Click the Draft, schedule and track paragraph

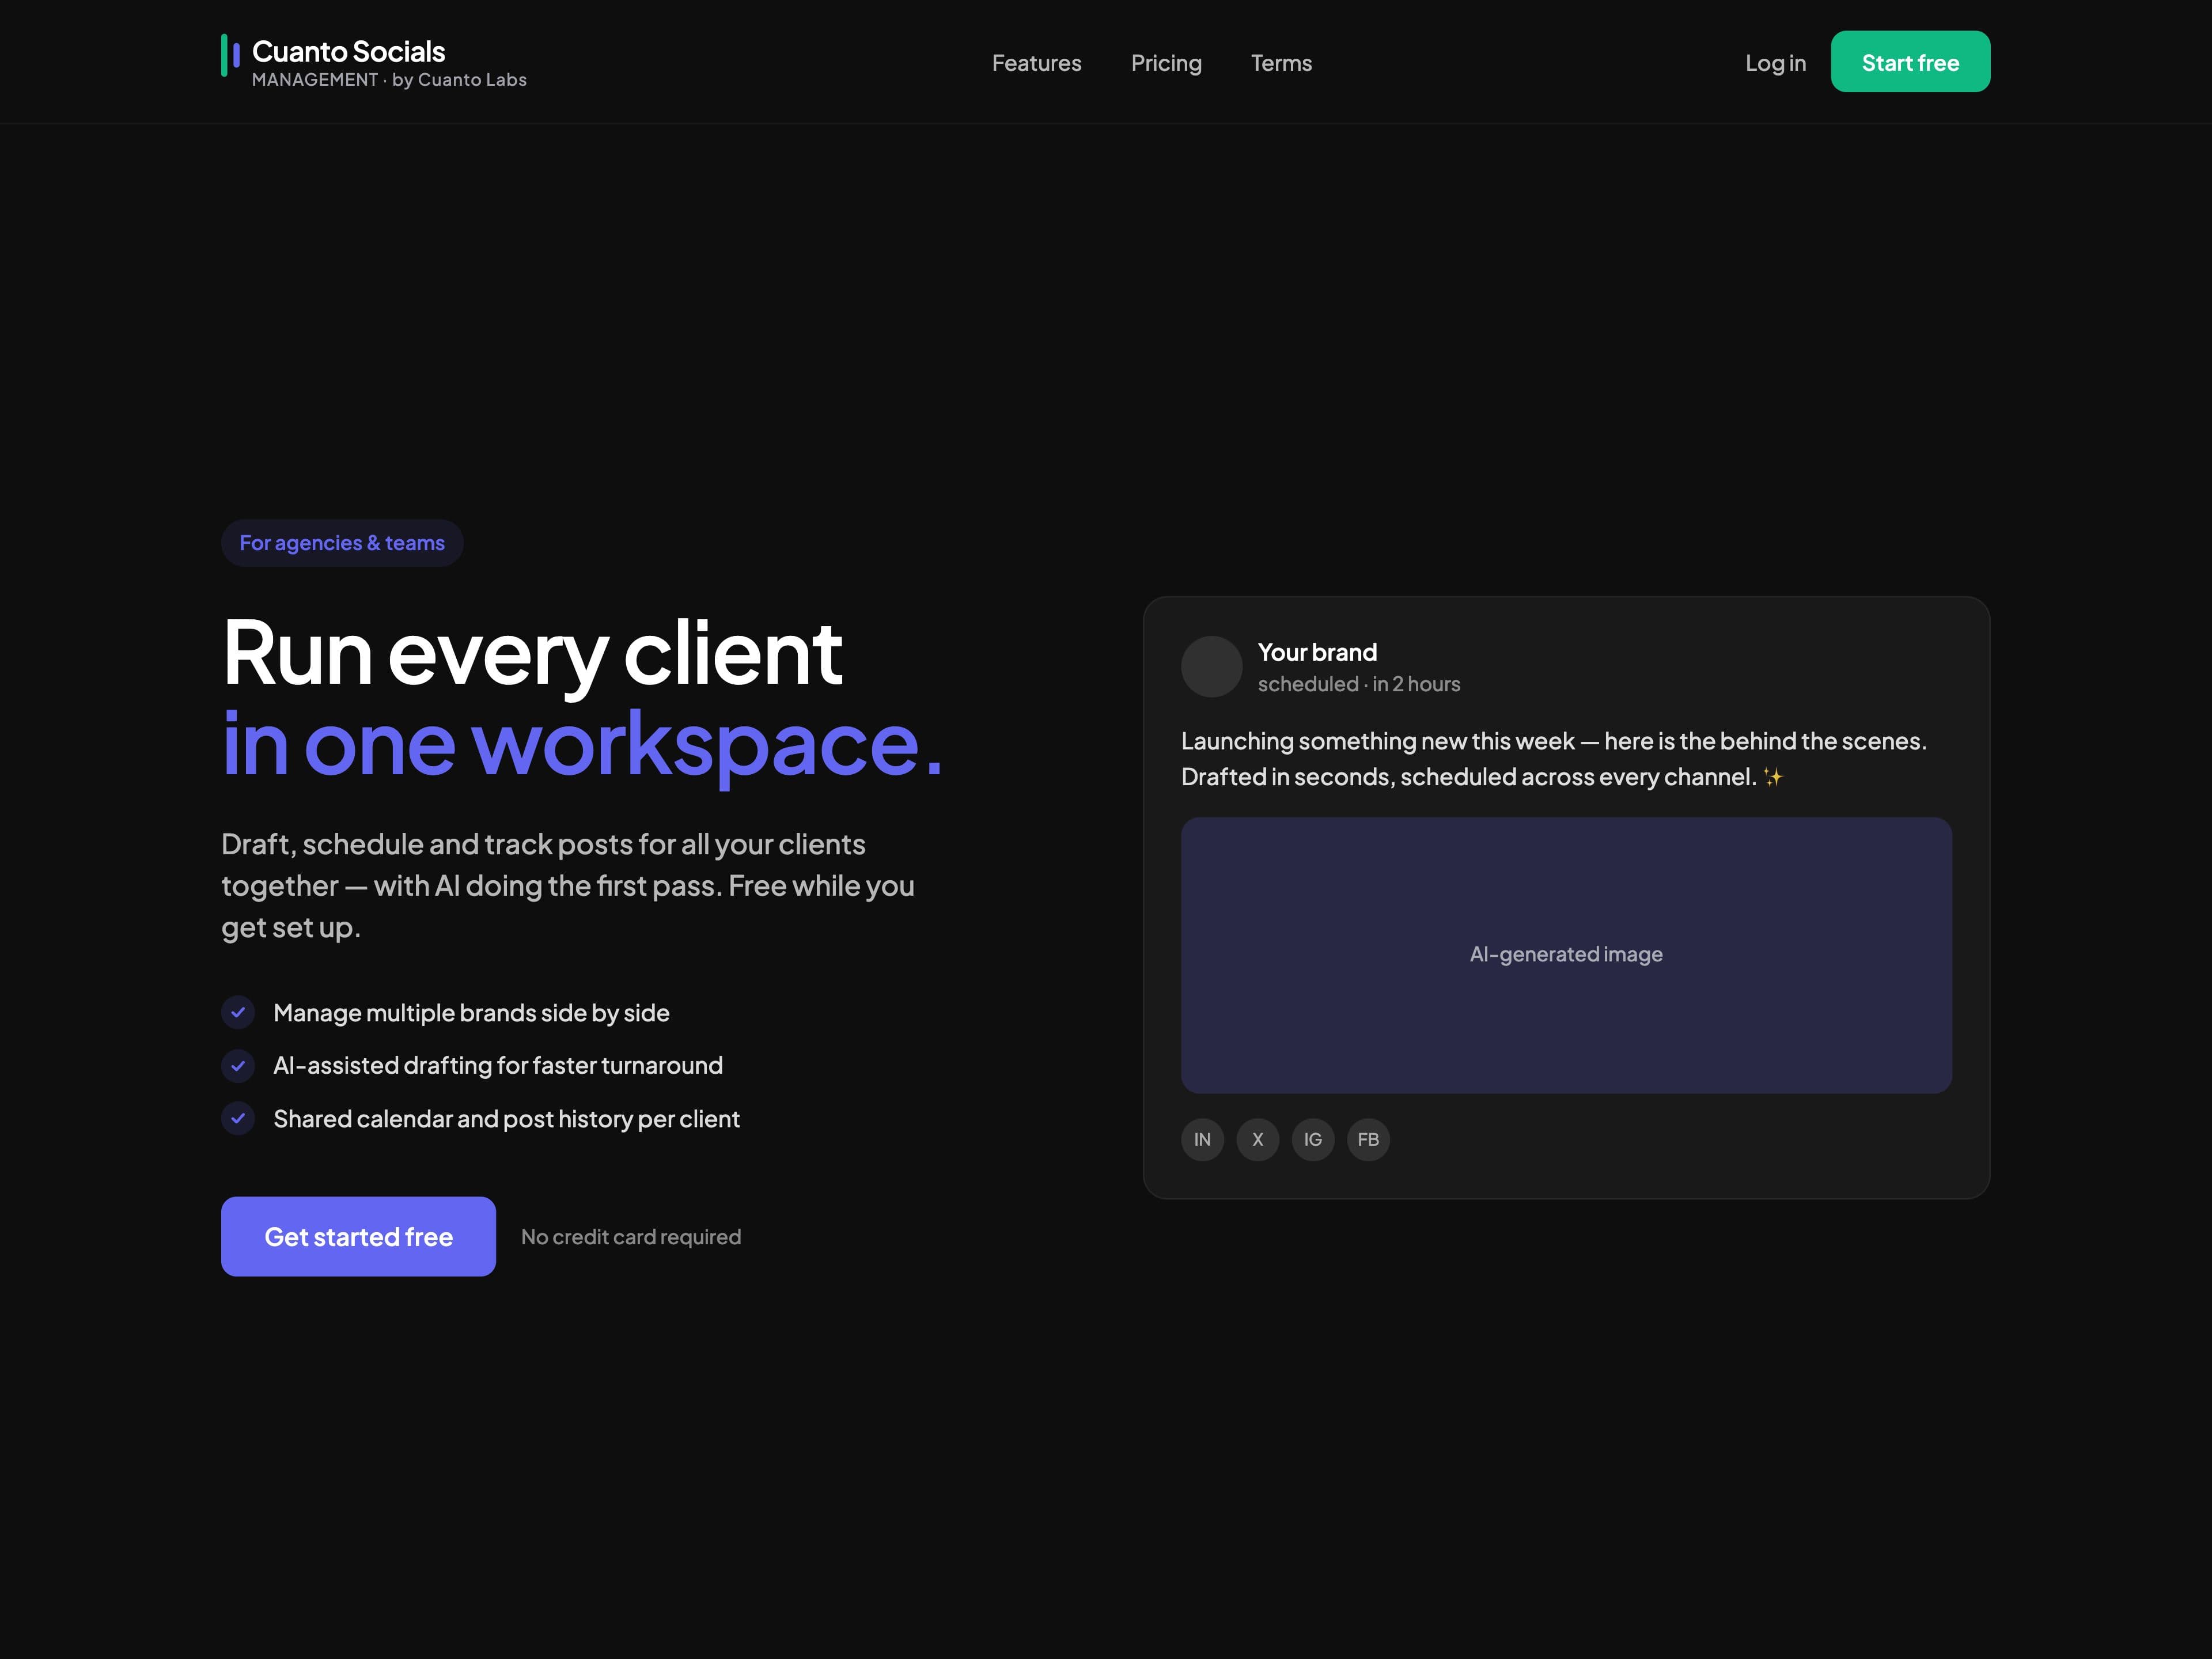pos(568,886)
